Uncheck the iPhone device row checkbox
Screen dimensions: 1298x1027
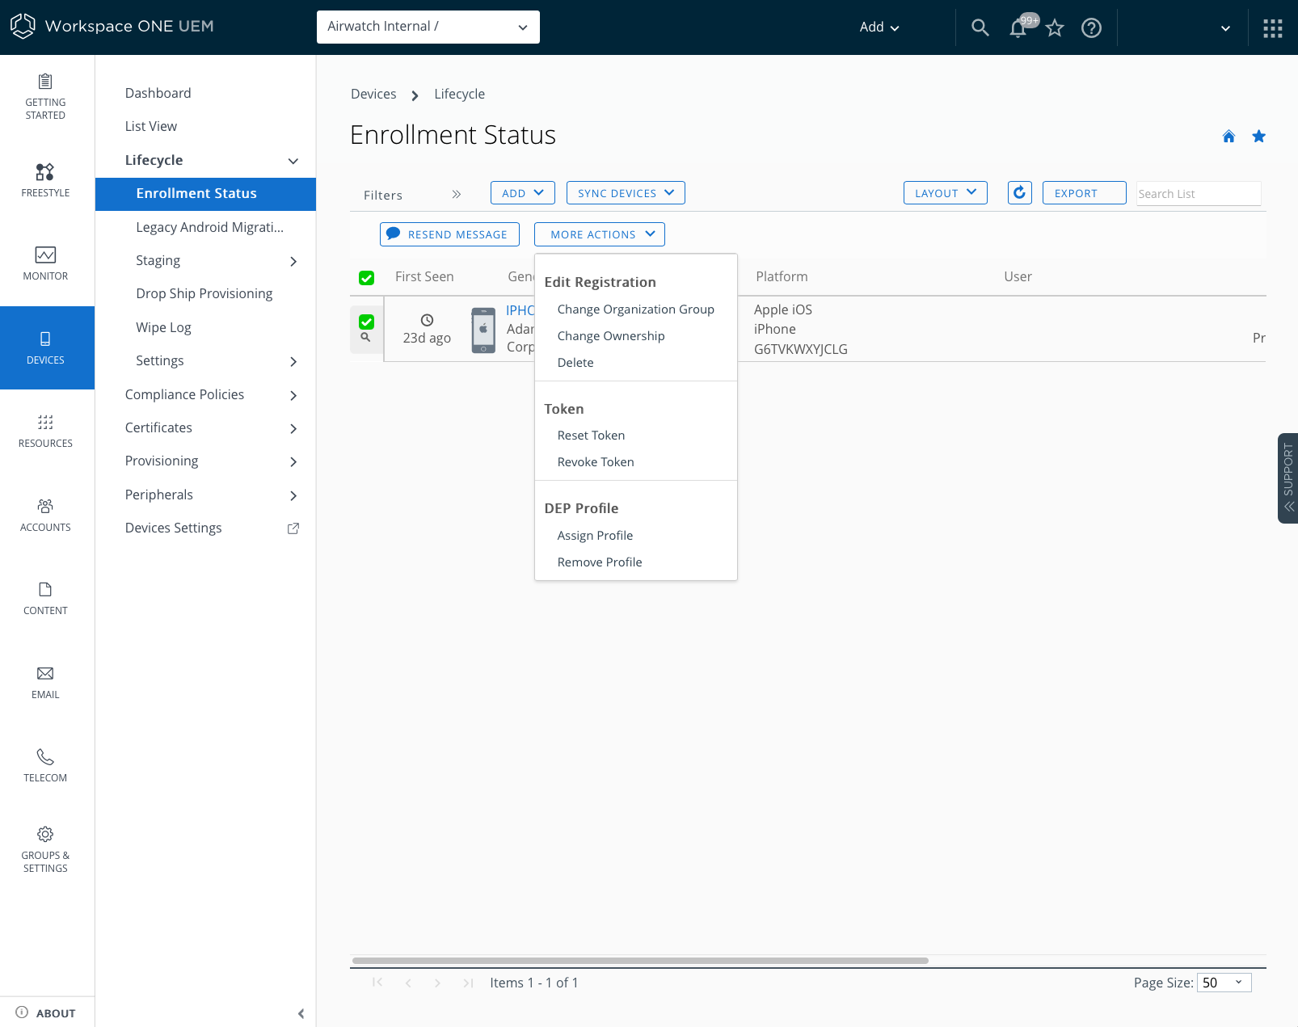(x=366, y=322)
